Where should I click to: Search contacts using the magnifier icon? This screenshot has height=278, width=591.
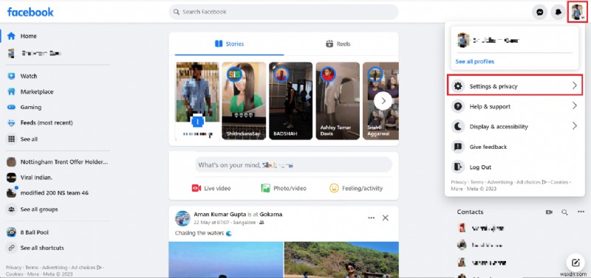point(564,212)
